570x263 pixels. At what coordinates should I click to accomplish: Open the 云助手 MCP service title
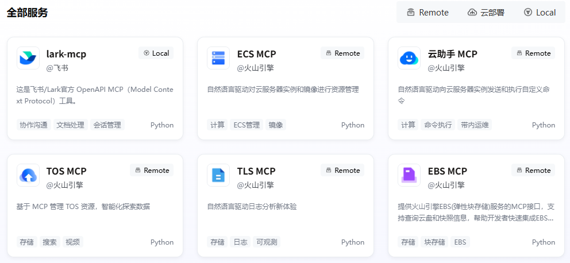pos(452,54)
